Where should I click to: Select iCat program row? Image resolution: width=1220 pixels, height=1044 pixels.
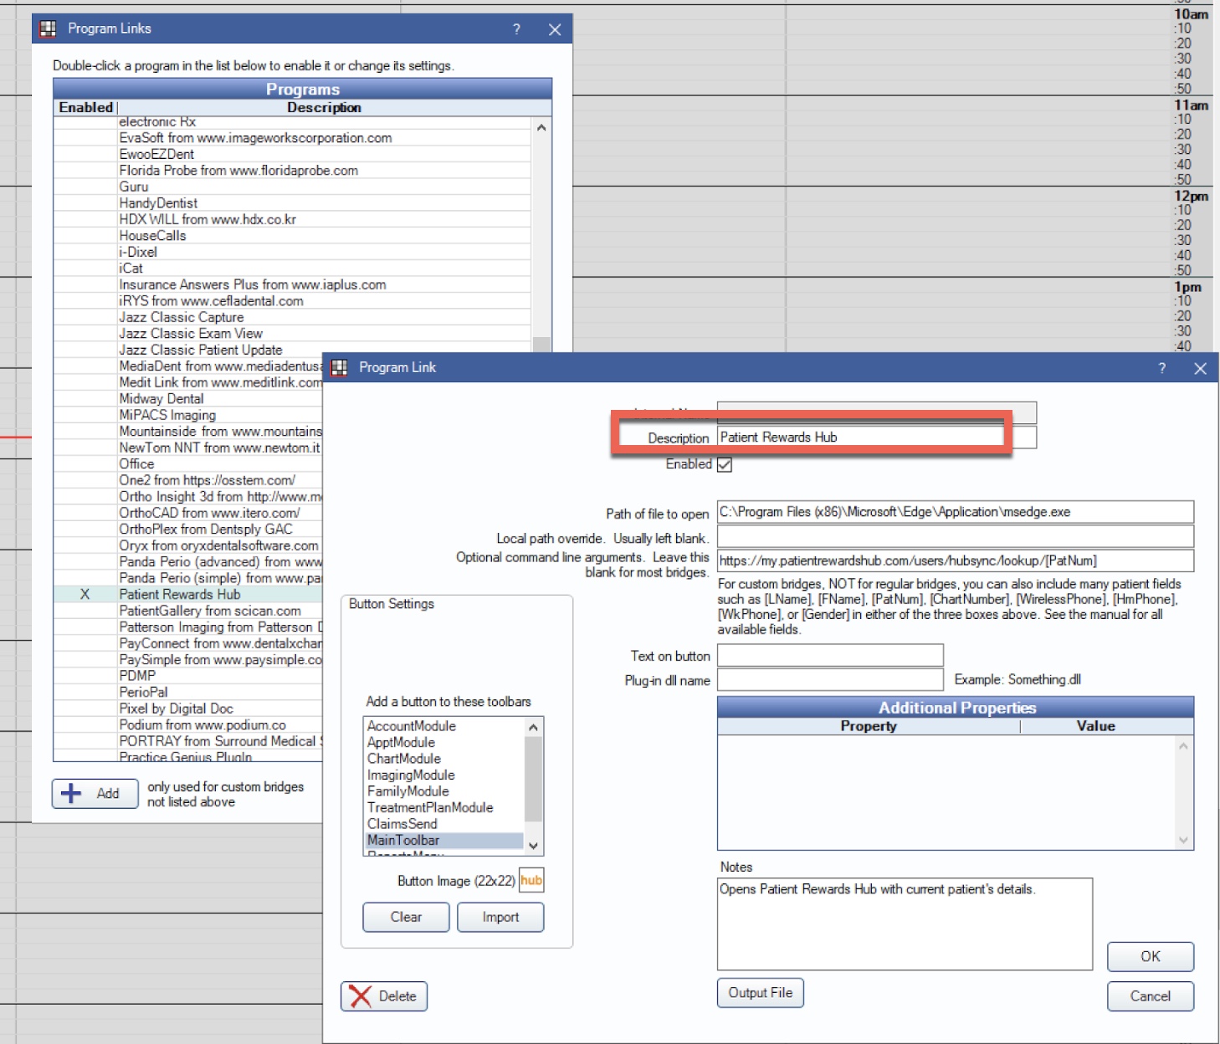(x=292, y=269)
